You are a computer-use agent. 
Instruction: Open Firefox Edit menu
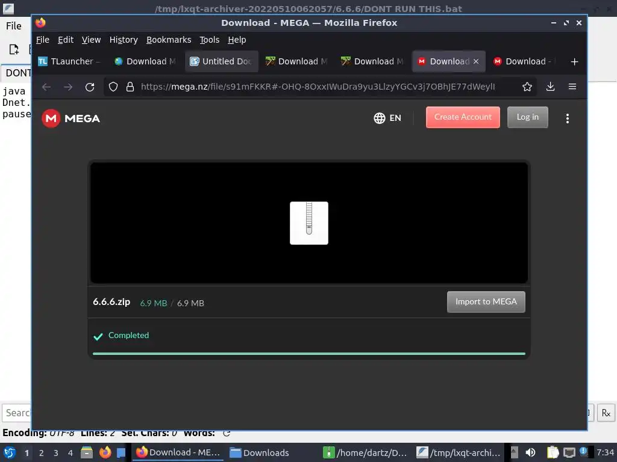(x=66, y=40)
